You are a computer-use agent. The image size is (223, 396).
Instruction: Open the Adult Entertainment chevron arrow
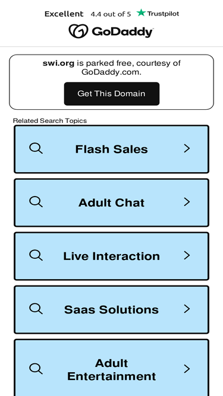pyautogui.click(x=187, y=369)
